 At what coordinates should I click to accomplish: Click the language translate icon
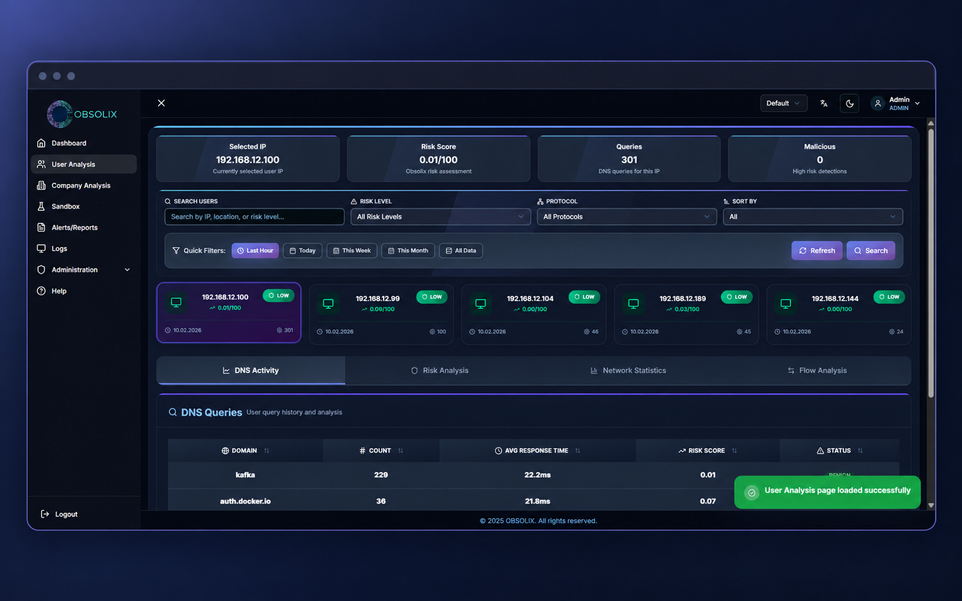pos(824,103)
